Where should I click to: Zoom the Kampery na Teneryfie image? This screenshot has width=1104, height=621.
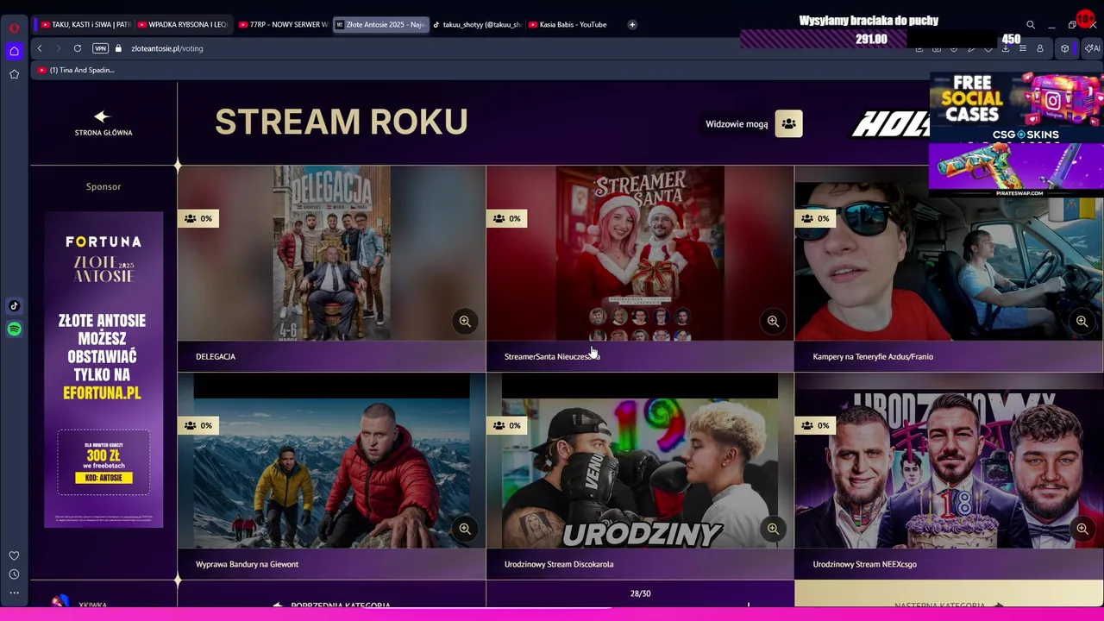pos(1082,322)
